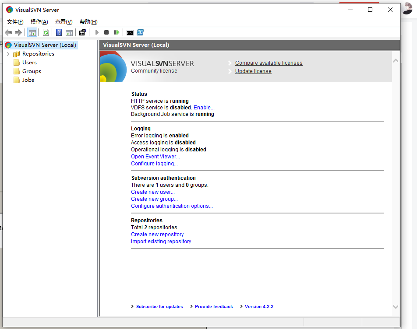Click Open Event Viewer... link
Viewport: 417px width, 329px height.
point(155,157)
